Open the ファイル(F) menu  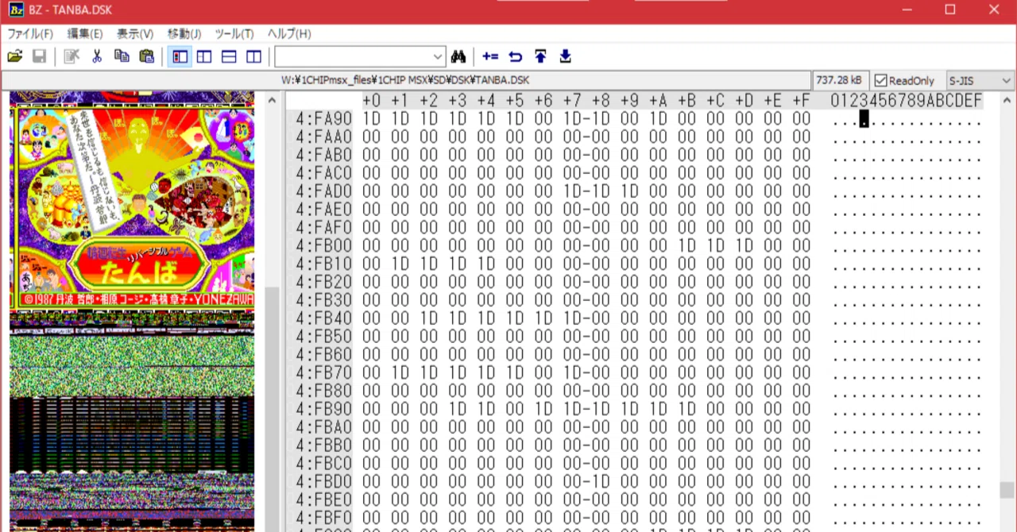click(30, 34)
